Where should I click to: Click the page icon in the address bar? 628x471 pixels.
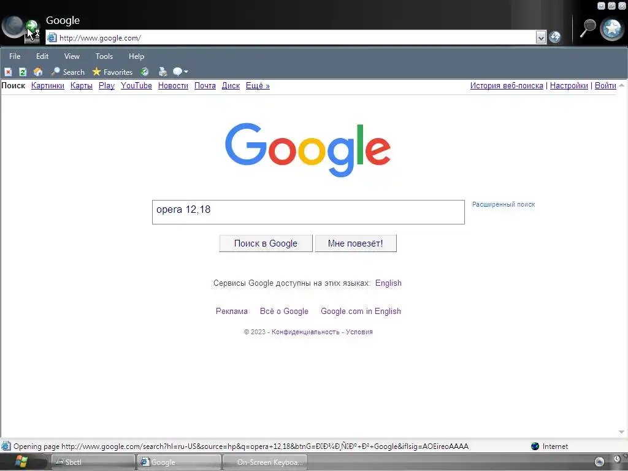(52, 37)
